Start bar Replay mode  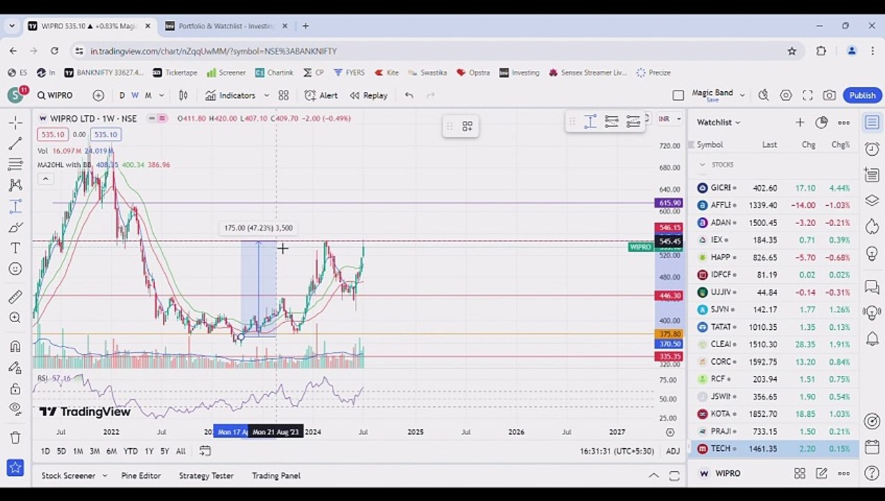(x=369, y=95)
